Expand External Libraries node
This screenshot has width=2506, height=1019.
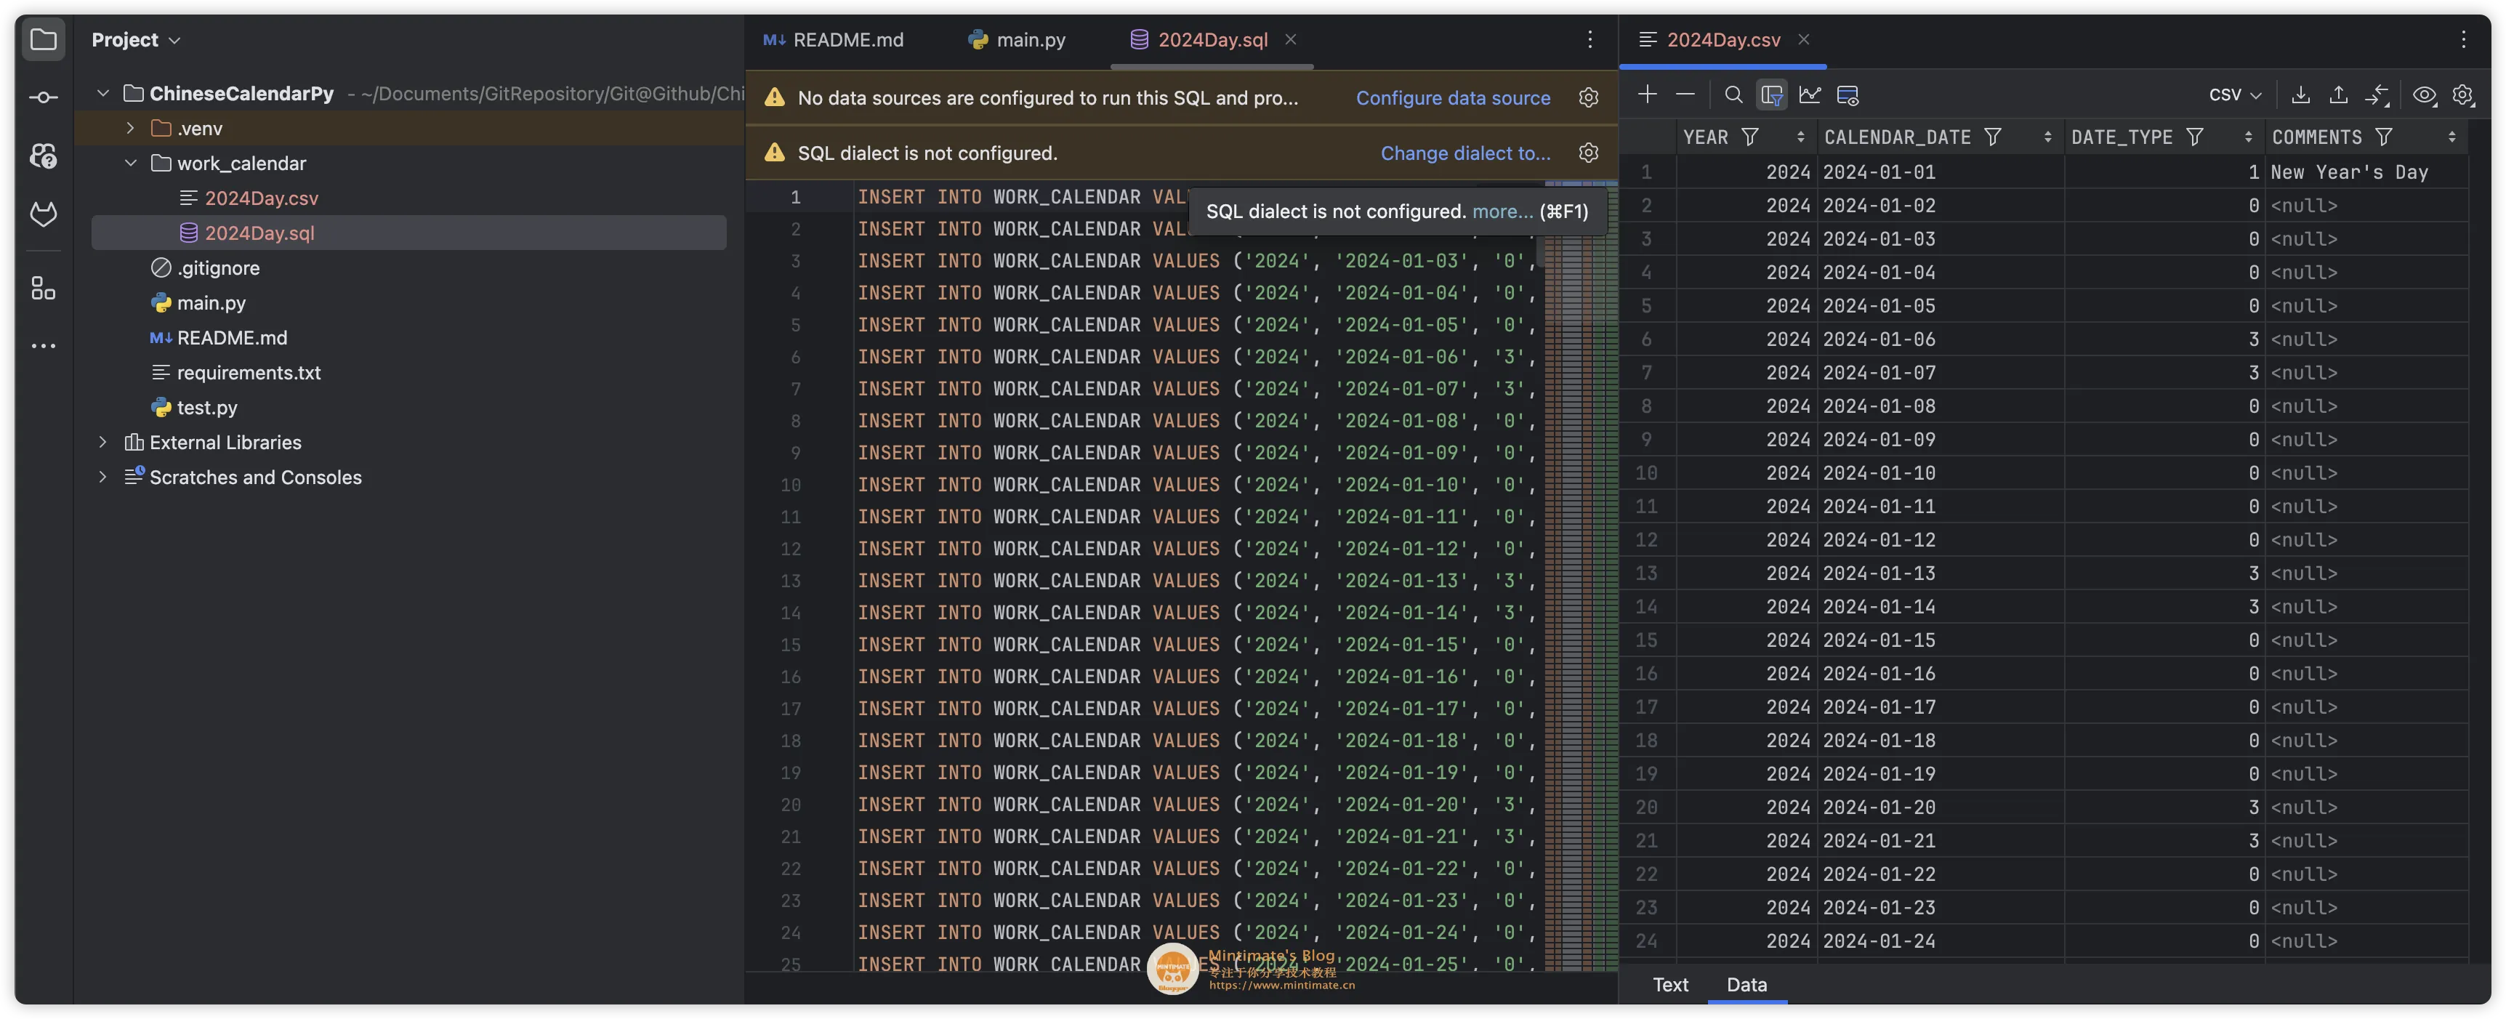[102, 442]
